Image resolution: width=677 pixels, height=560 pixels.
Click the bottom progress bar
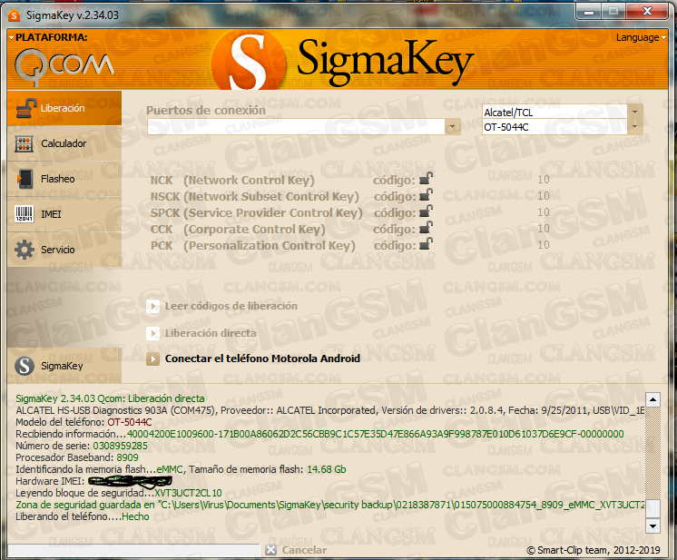pyautogui.click(x=133, y=550)
